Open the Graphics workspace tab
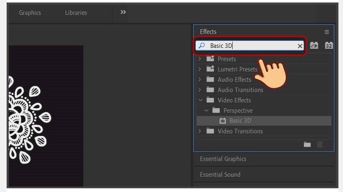 pyautogui.click(x=30, y=13)
